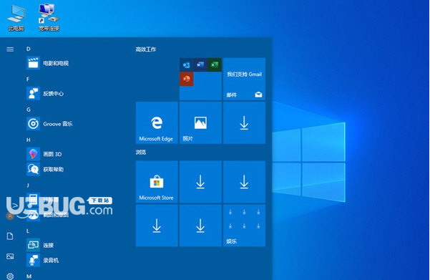Select the 宽带连接 desktop shortcut
The height and width of the screenshot is (280, 430).
pos(49,18)
